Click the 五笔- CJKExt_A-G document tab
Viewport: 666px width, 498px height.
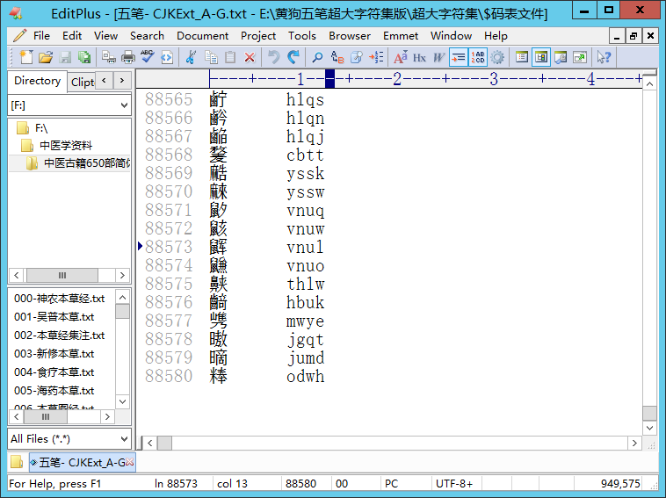(82, 462)
